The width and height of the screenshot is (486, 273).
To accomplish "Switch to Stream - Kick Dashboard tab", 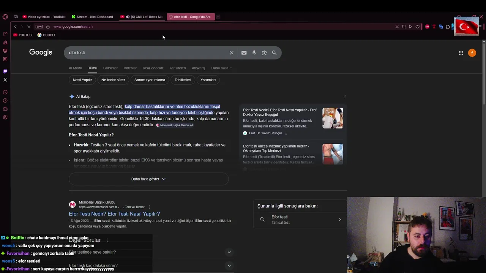I will pos(93,17).
